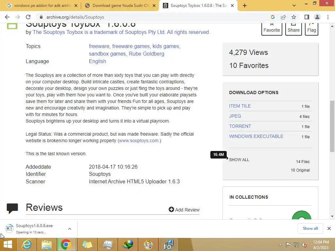Click Add Review

(184, 210)
